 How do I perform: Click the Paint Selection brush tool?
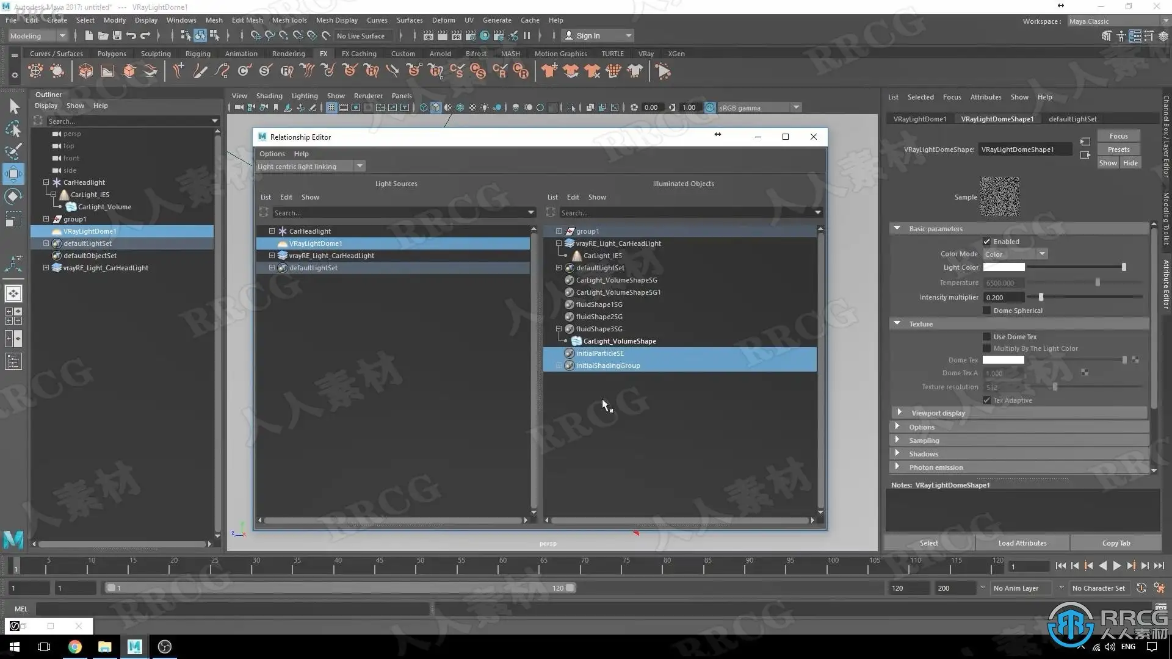pos(13,151)
